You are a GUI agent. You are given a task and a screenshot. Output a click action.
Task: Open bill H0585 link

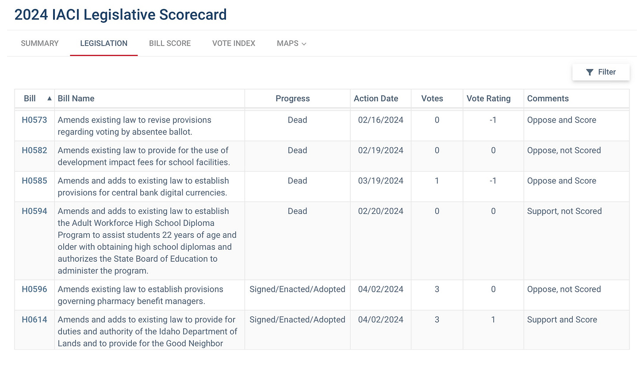point(34,181)
